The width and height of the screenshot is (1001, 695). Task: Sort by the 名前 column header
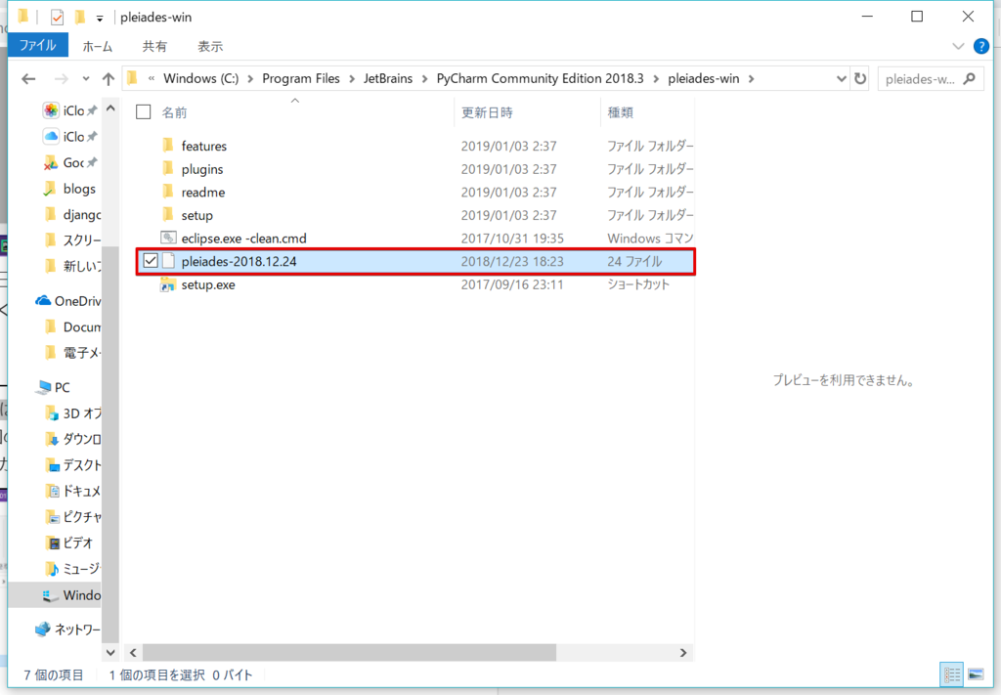click(x=174, y=112)
